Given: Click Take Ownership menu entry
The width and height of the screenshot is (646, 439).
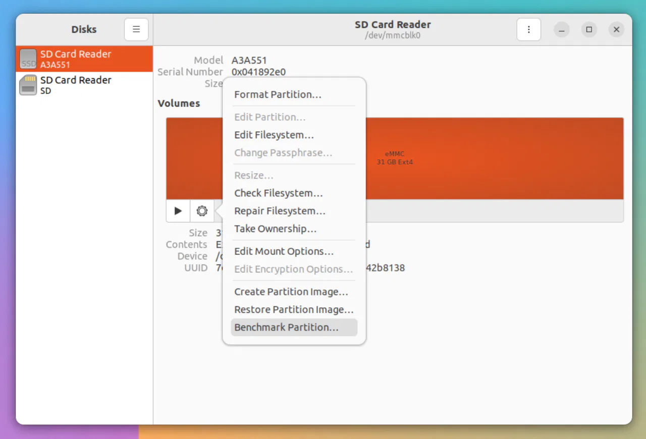Looking at the screenshot, I should click(x=275, y=229).
